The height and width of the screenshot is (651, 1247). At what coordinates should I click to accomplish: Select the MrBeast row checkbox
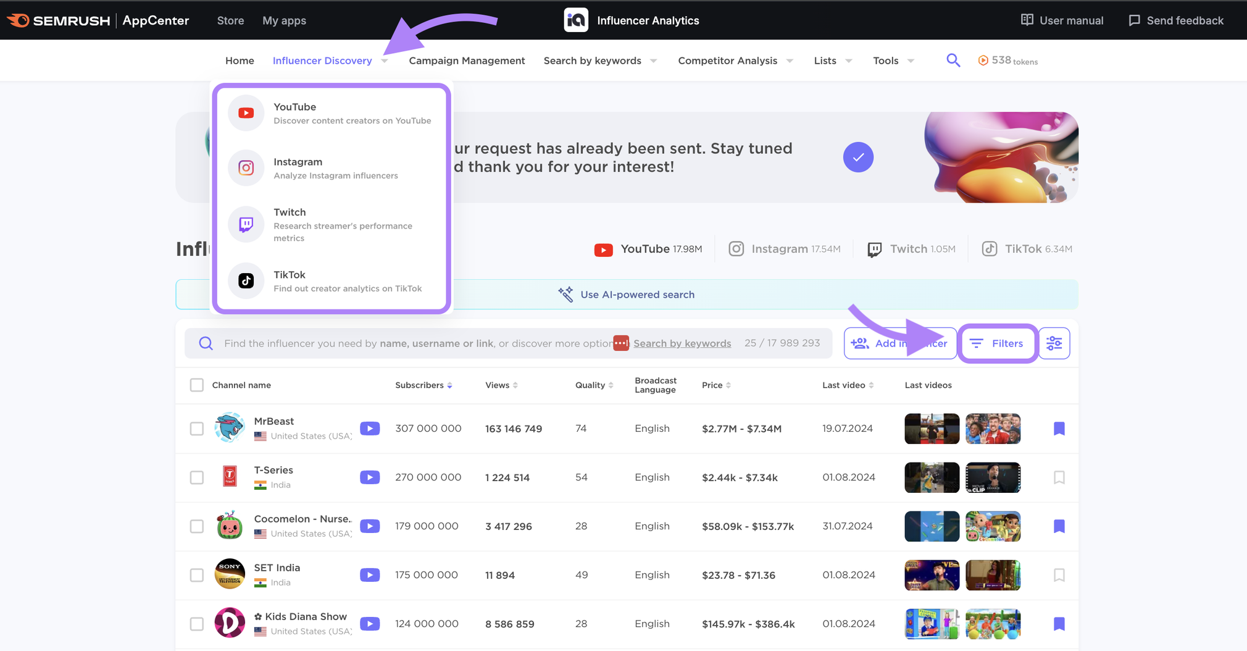point(197,429)
